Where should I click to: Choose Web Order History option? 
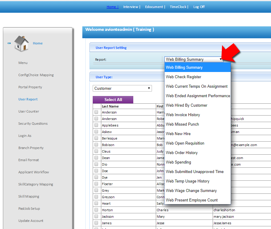pyautogui.click(x=198, y=153)
